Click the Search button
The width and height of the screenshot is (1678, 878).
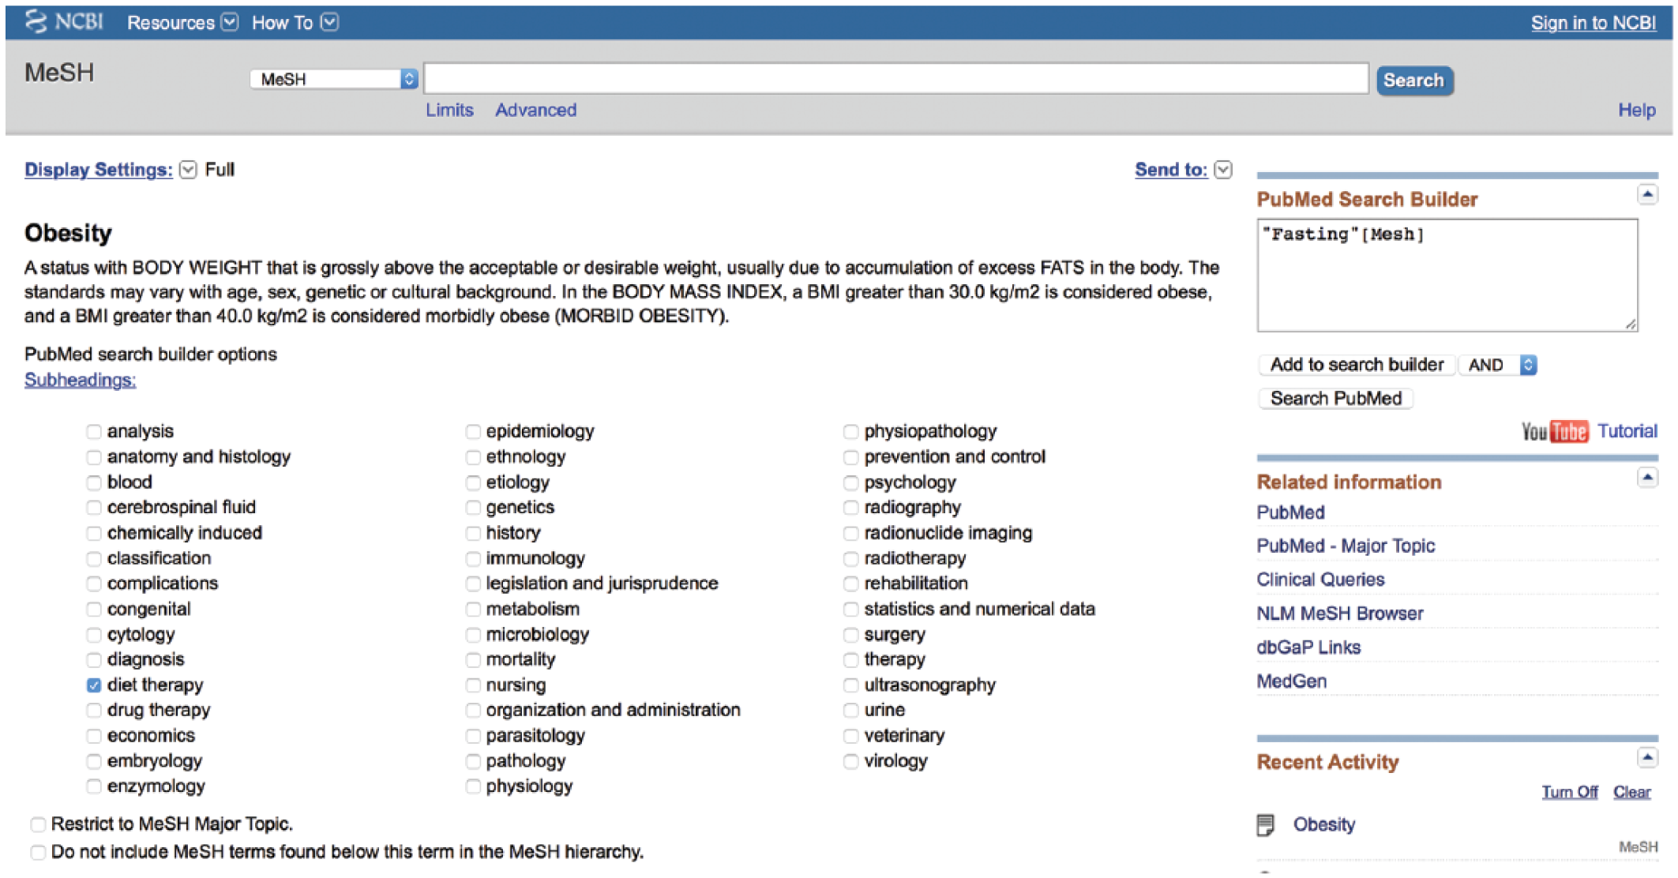click(1414, 81)
